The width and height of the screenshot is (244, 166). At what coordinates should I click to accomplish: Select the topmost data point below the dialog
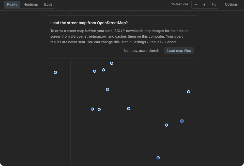tap(112, 63)
